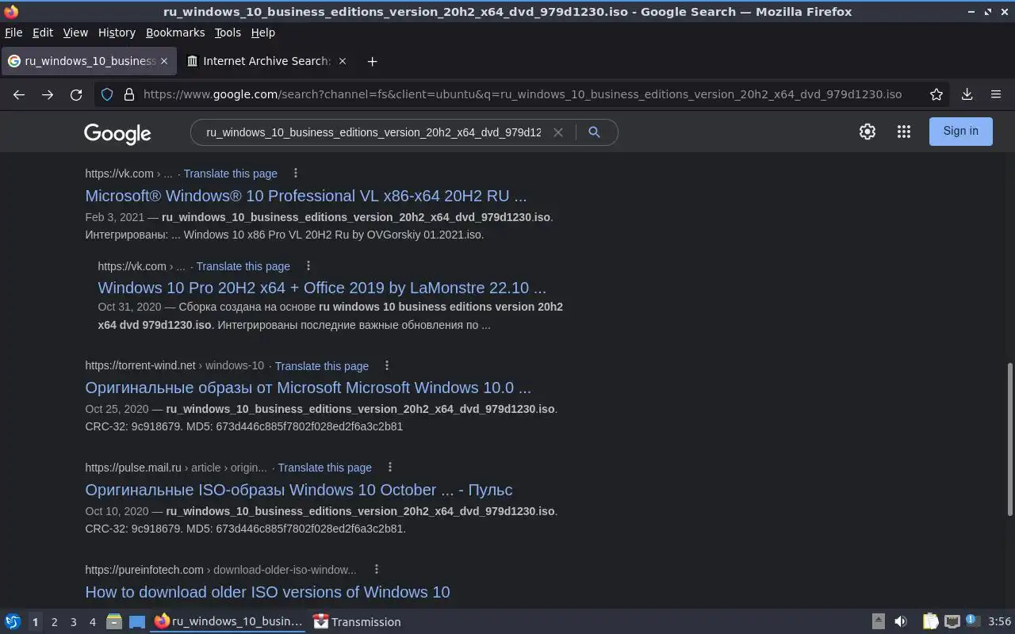The height and width of the screenshot is (634, 1015).
Task: Open Microsoft Windows 10 Professional VL result
Action: coord(305,196)
